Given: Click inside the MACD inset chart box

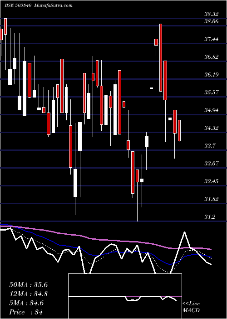Looking at the screenshot, I should point(125,296).
